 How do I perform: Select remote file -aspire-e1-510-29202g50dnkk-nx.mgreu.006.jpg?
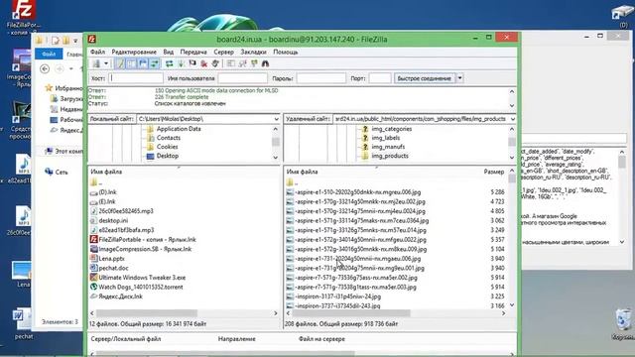(x=358, y=192)
